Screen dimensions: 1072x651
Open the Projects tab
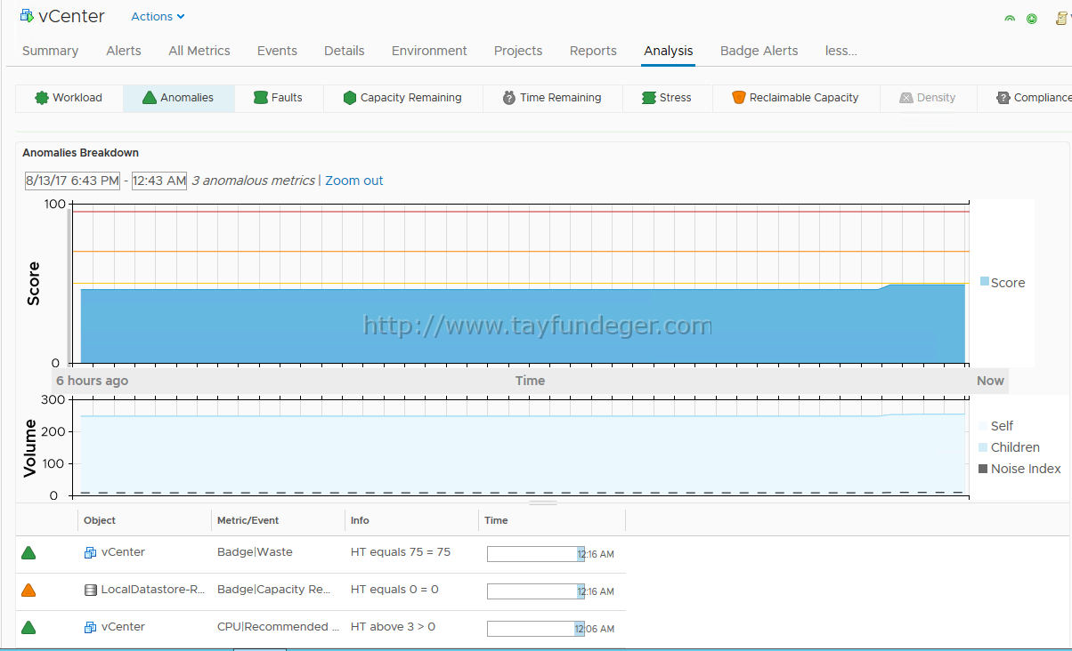[x=518, y=51]
